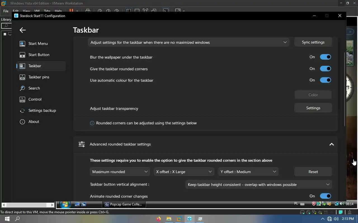This screenshot has width=358, height=223.
Task: Open the Settings backup sidebar icon
Action: click(22, 110)
